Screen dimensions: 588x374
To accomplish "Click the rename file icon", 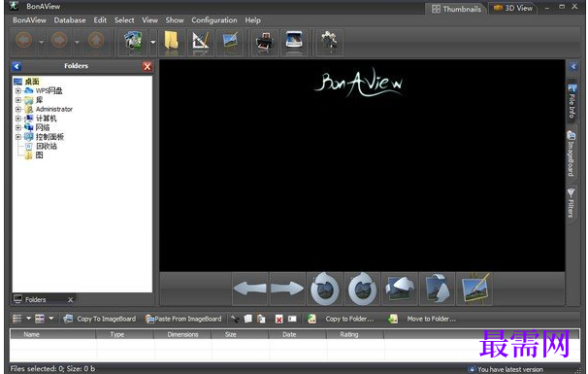I will [x=292, y=319].
